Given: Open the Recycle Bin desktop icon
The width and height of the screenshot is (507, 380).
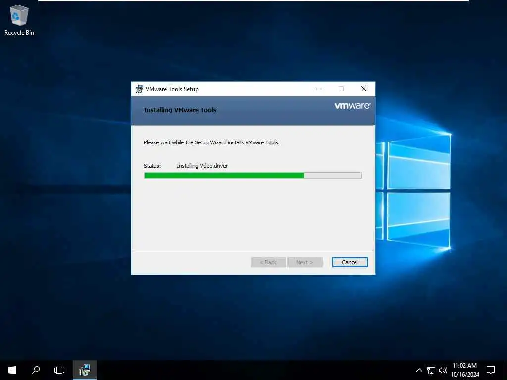Looking at the screenshot, I should coord(19,21).
